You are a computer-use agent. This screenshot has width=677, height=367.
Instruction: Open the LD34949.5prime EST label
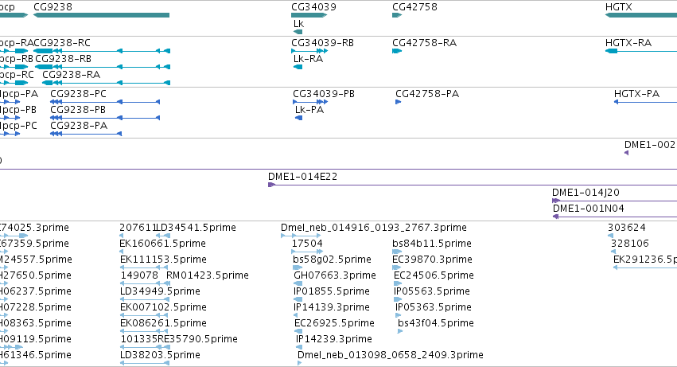pyautogui.click(x=160, y=291)
